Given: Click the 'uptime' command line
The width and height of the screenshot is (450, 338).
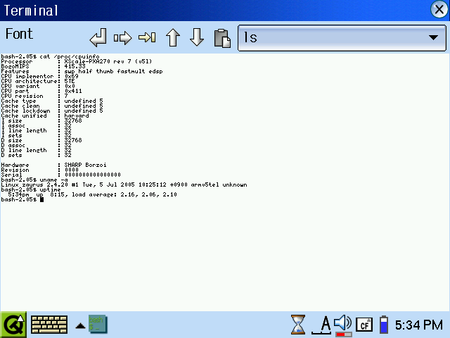Looking at the screenshot, I should [31, 189].
